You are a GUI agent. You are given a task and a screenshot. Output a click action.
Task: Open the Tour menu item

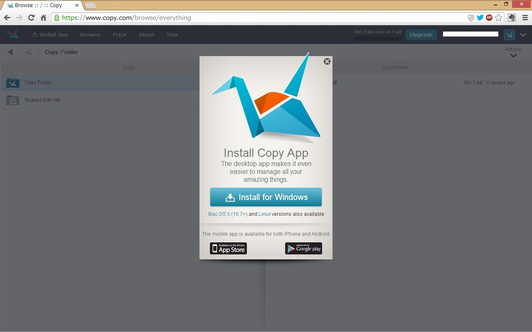(x=172, y=35)
